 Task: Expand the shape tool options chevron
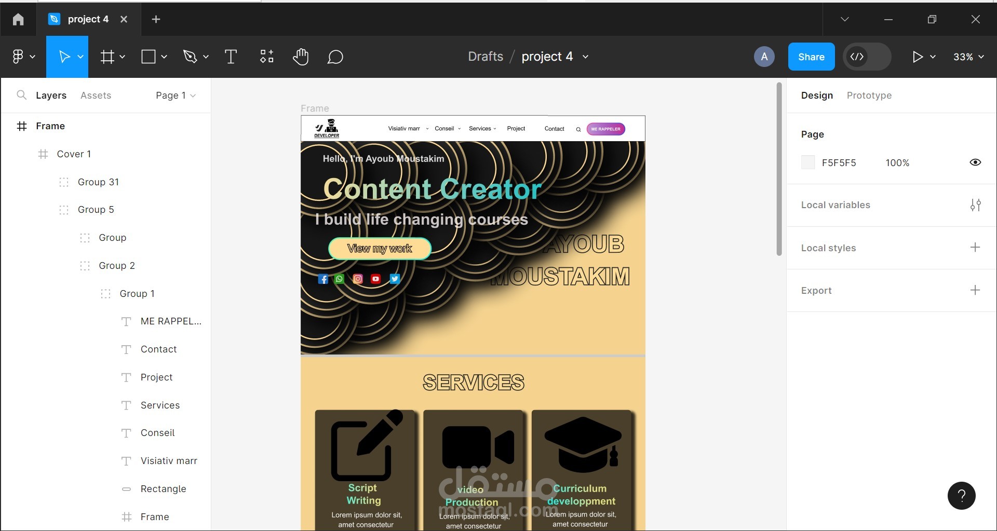(164, 57)
